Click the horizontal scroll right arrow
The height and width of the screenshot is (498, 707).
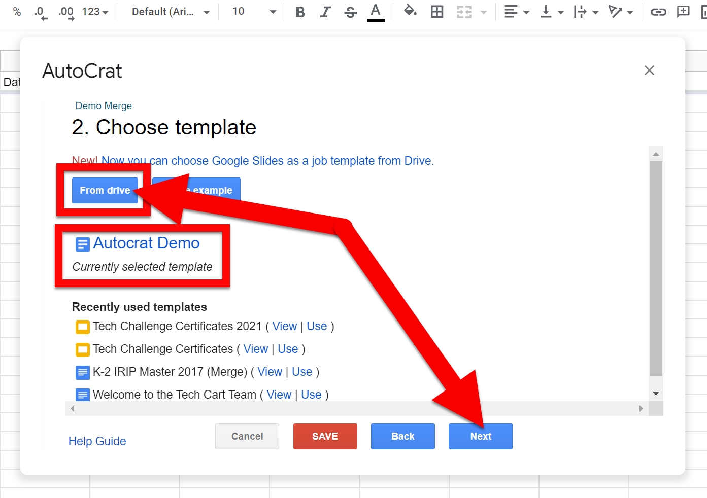click(x=641, y=408)
